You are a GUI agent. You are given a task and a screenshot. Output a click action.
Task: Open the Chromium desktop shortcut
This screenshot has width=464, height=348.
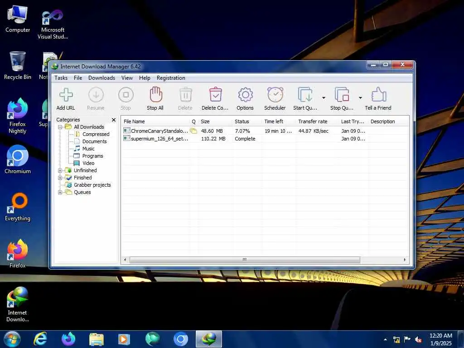pos(18,159)
